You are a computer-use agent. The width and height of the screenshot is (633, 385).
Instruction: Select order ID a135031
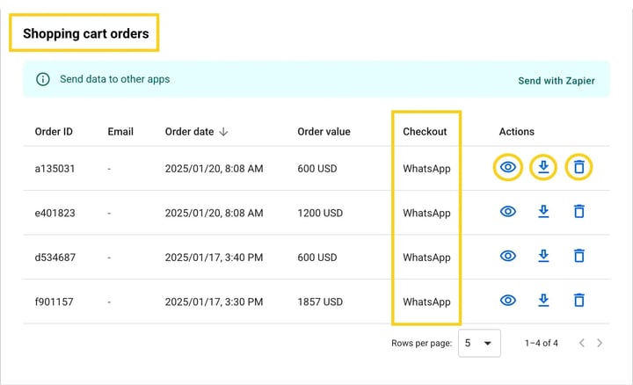point(55,169)
